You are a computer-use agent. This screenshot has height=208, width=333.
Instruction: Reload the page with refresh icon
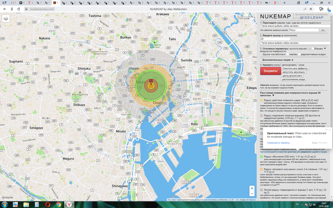coord(19,9)
